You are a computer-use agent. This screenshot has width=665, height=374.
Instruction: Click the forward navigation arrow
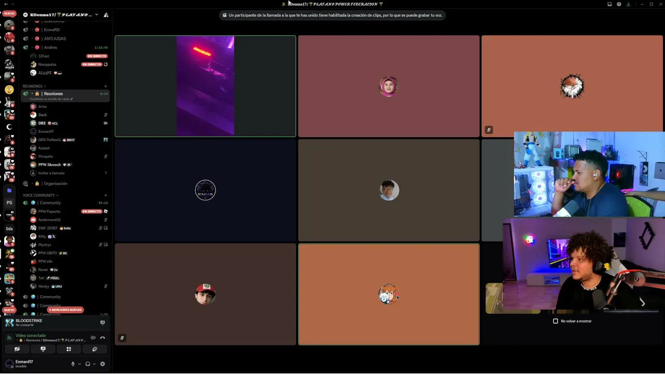click(x=12, y=4)
